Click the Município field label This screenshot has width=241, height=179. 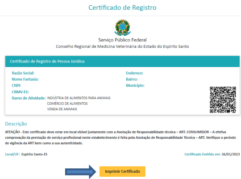[x=135, y=86]
